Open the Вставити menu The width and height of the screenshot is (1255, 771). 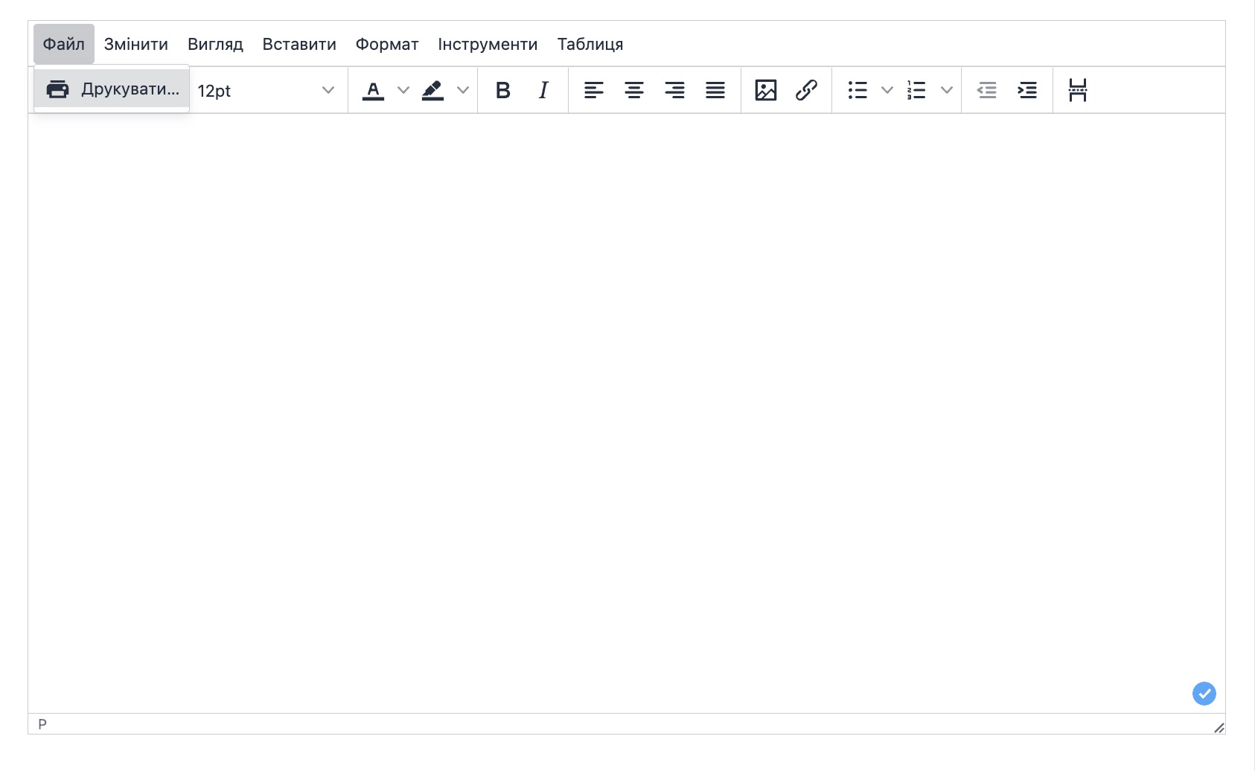(x=299, y=44)
